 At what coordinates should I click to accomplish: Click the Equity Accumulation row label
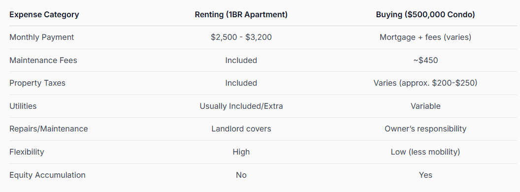[x=47, y=175]
